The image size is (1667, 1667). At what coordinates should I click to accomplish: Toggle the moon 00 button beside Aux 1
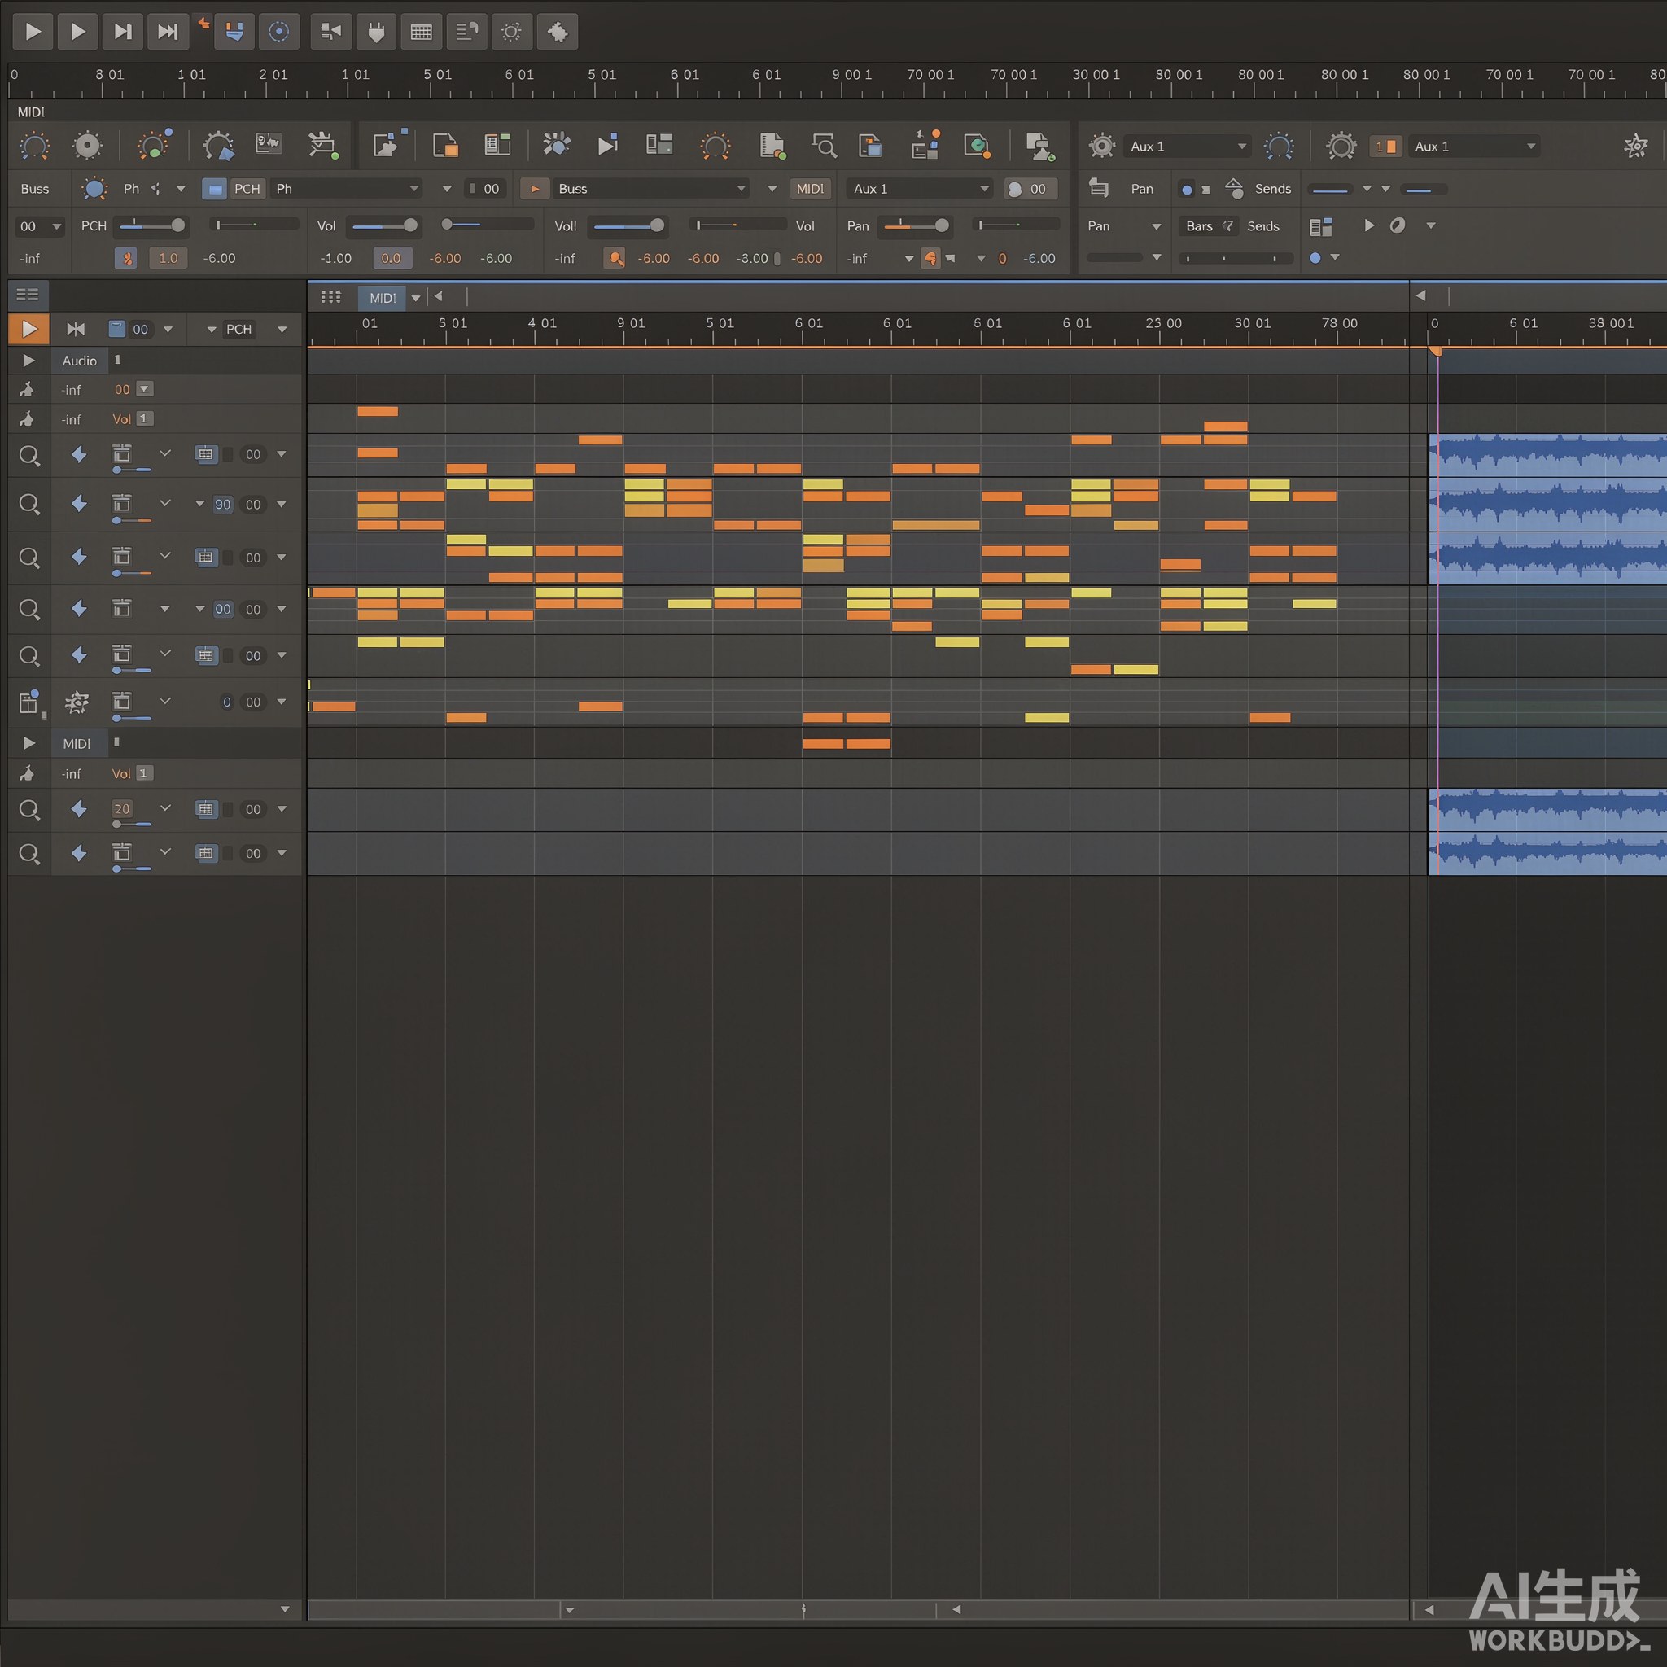tap(1031, 189)
